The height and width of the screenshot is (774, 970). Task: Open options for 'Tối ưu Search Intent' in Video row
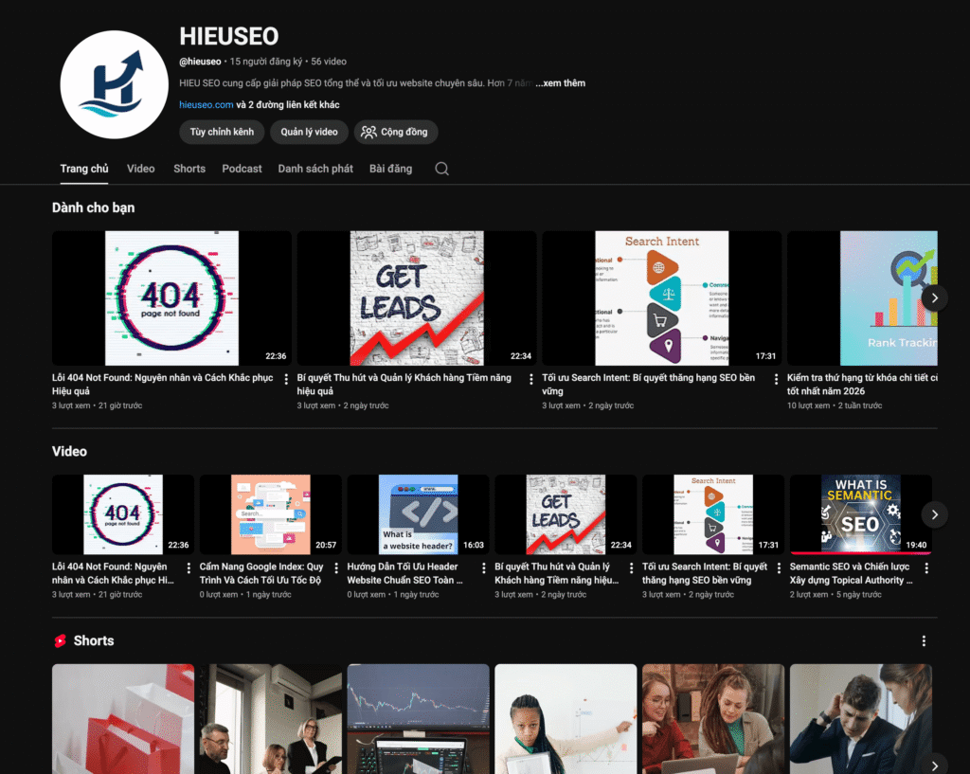point(779,568)
